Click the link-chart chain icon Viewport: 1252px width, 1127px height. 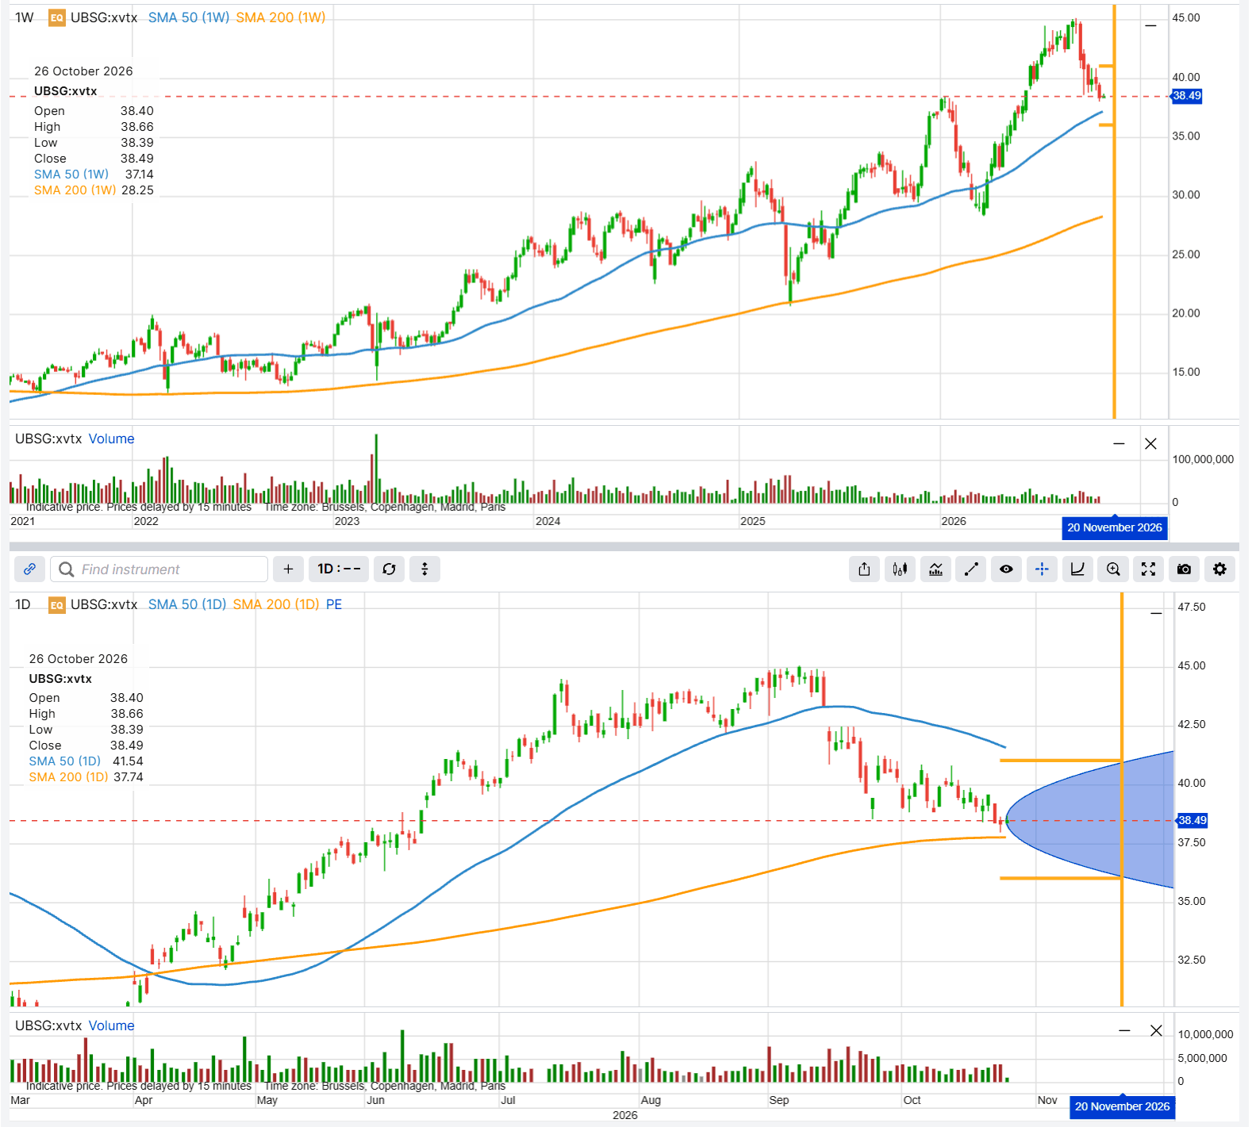click(29, 569)
